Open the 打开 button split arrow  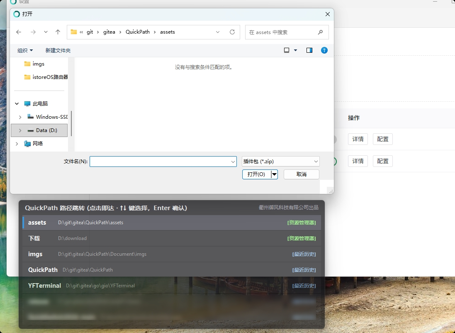[274, 174]
